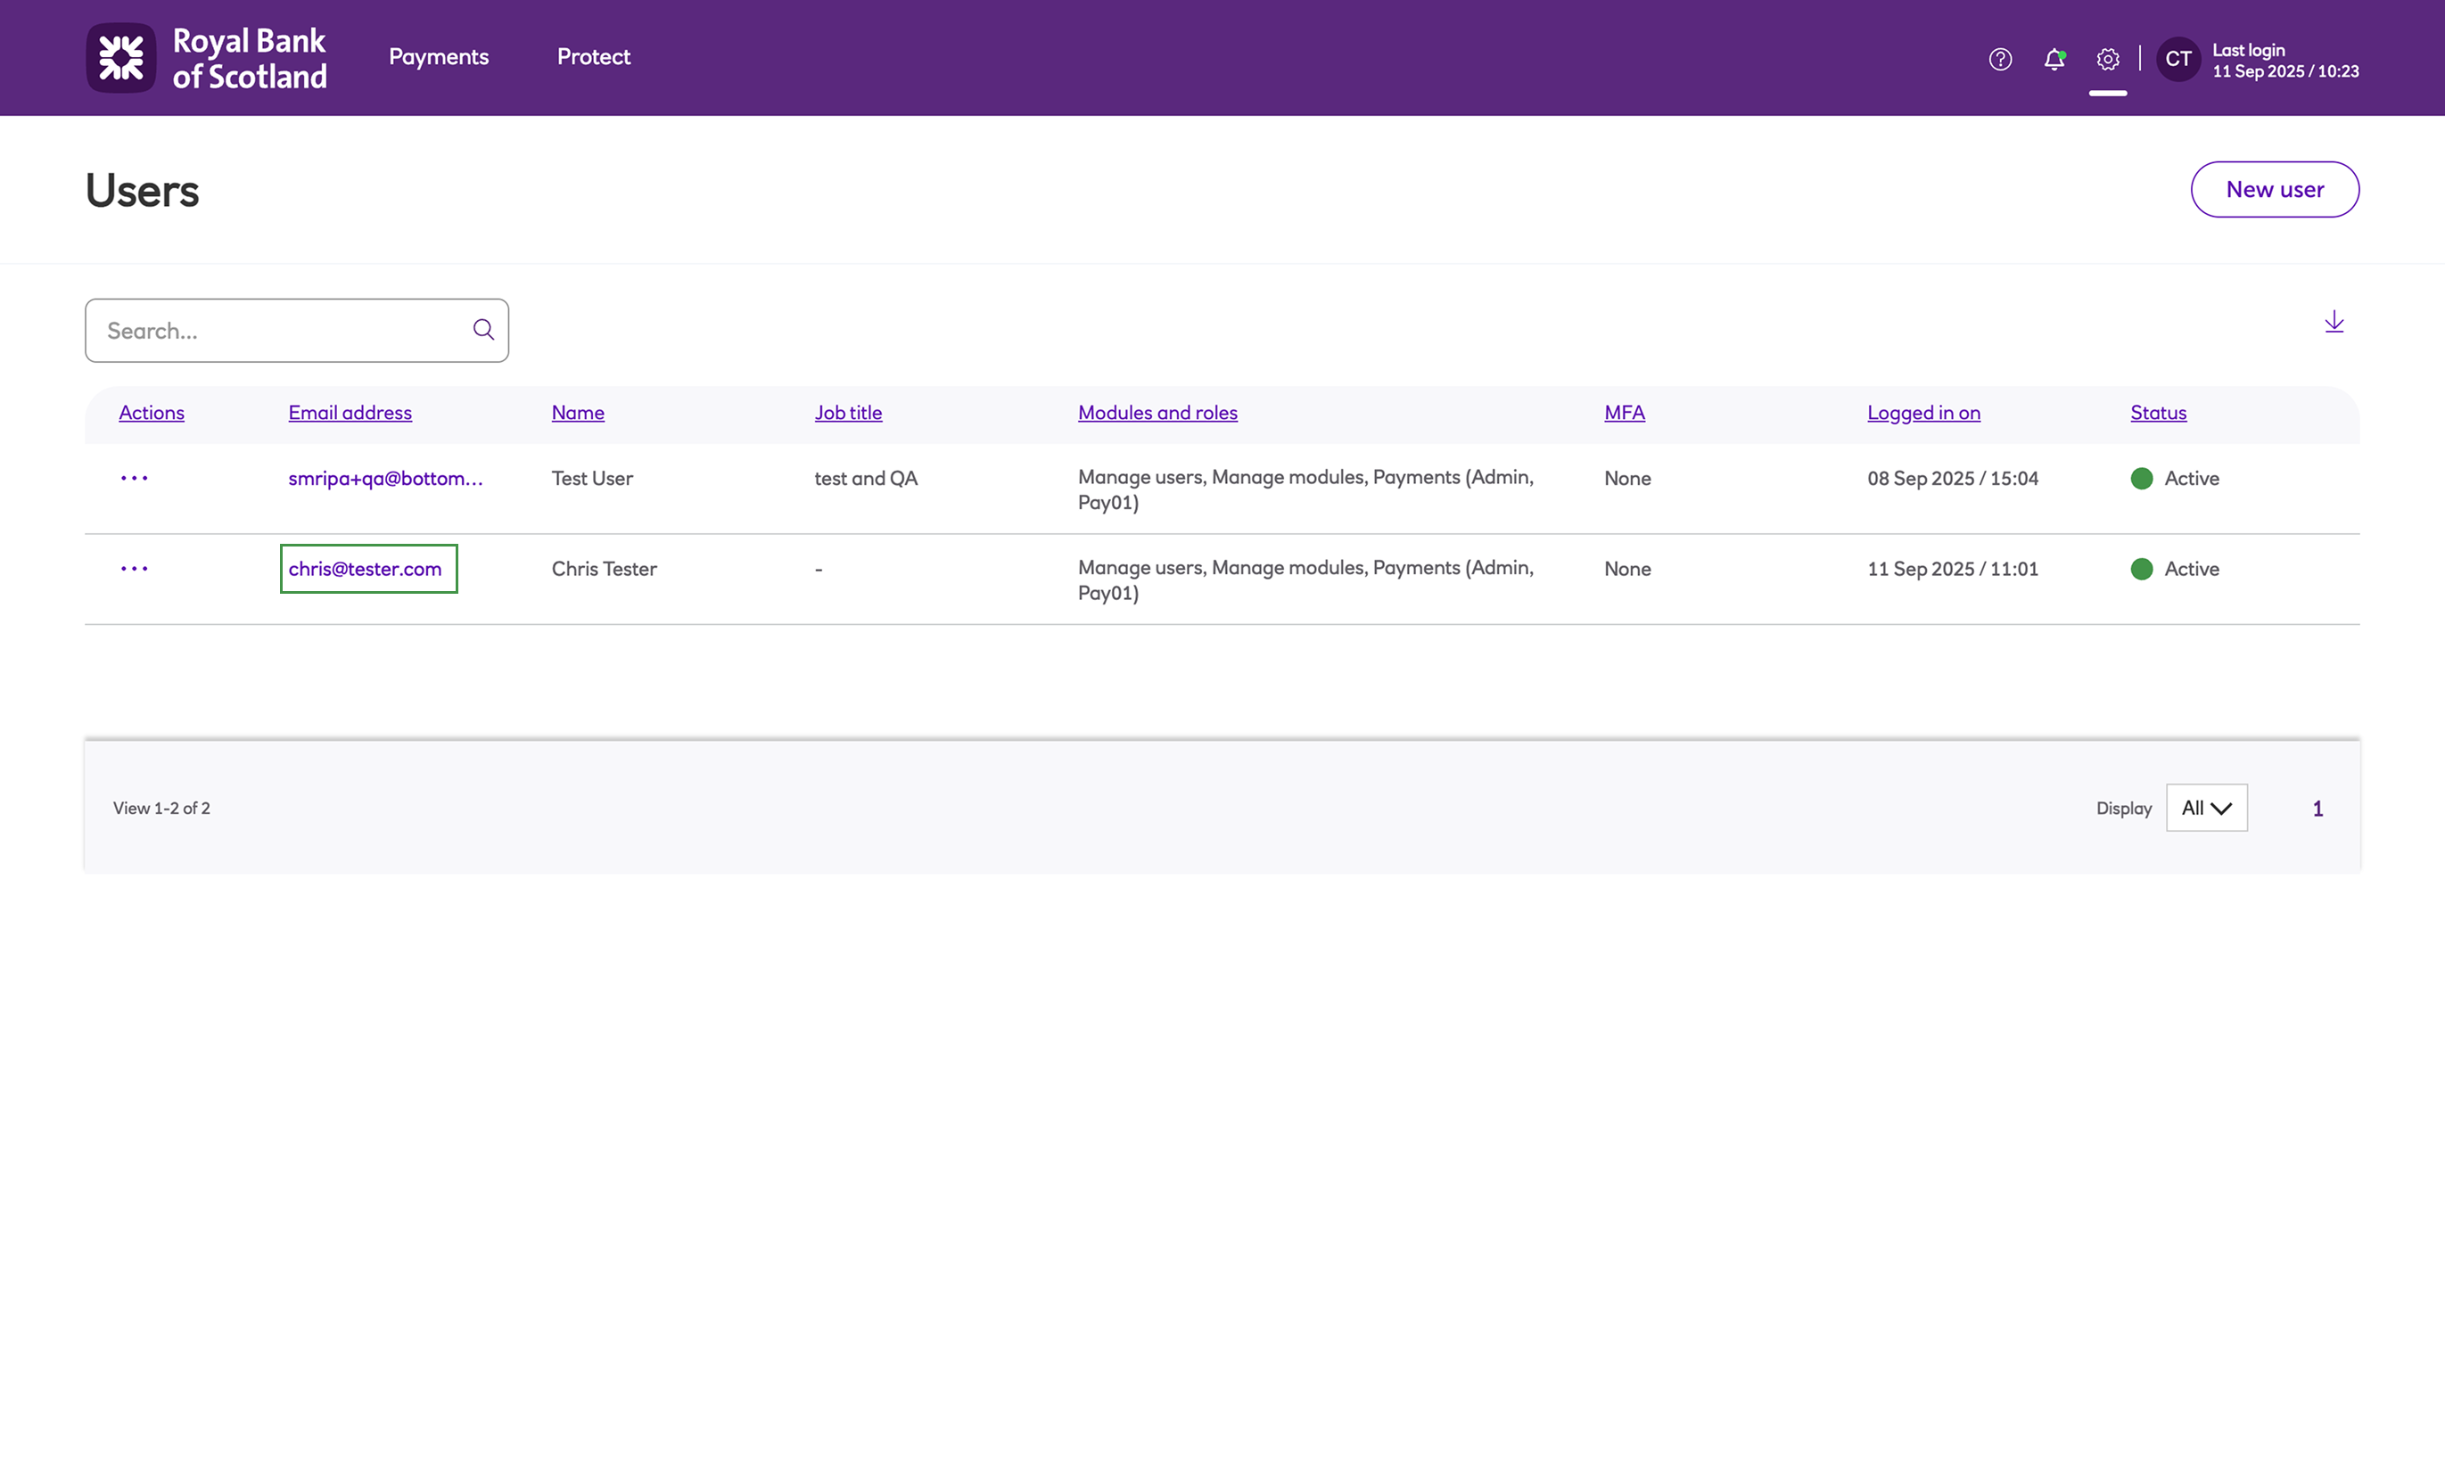Open smripa+qa@bottom... email link
Screen dimensions: 2445x1471
[x=384, y=478]
